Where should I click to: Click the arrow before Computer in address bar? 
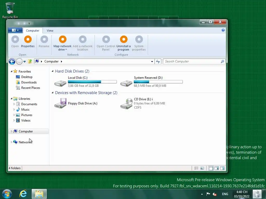click(42, 61)
